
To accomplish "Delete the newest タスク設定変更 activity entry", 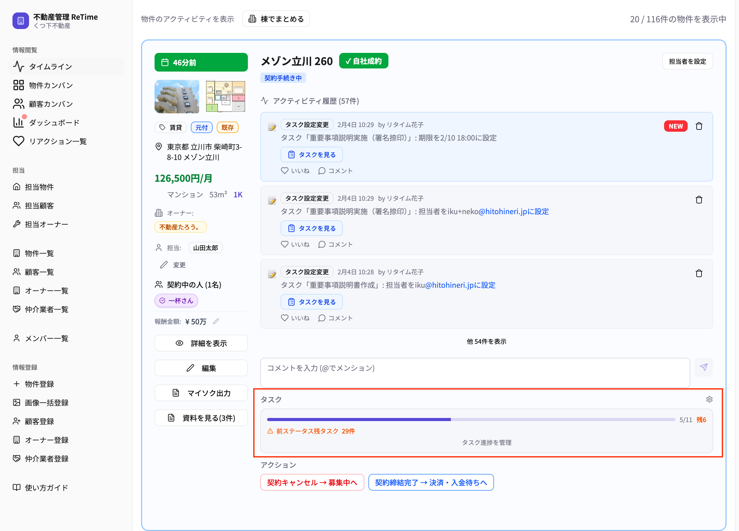I will pos(699,126).
